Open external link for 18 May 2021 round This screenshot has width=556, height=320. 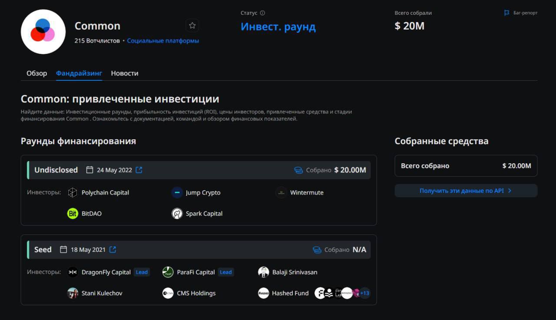tap(113, 250)
